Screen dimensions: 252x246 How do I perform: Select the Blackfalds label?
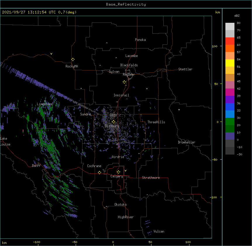(129, 65)
